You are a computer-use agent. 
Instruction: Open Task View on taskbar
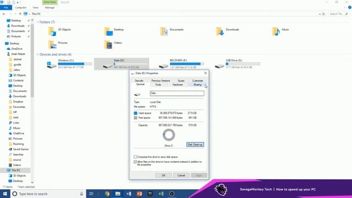click(x=91, y=194)
